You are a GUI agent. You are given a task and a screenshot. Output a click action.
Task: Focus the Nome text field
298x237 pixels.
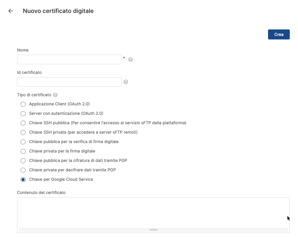point(69,59)
